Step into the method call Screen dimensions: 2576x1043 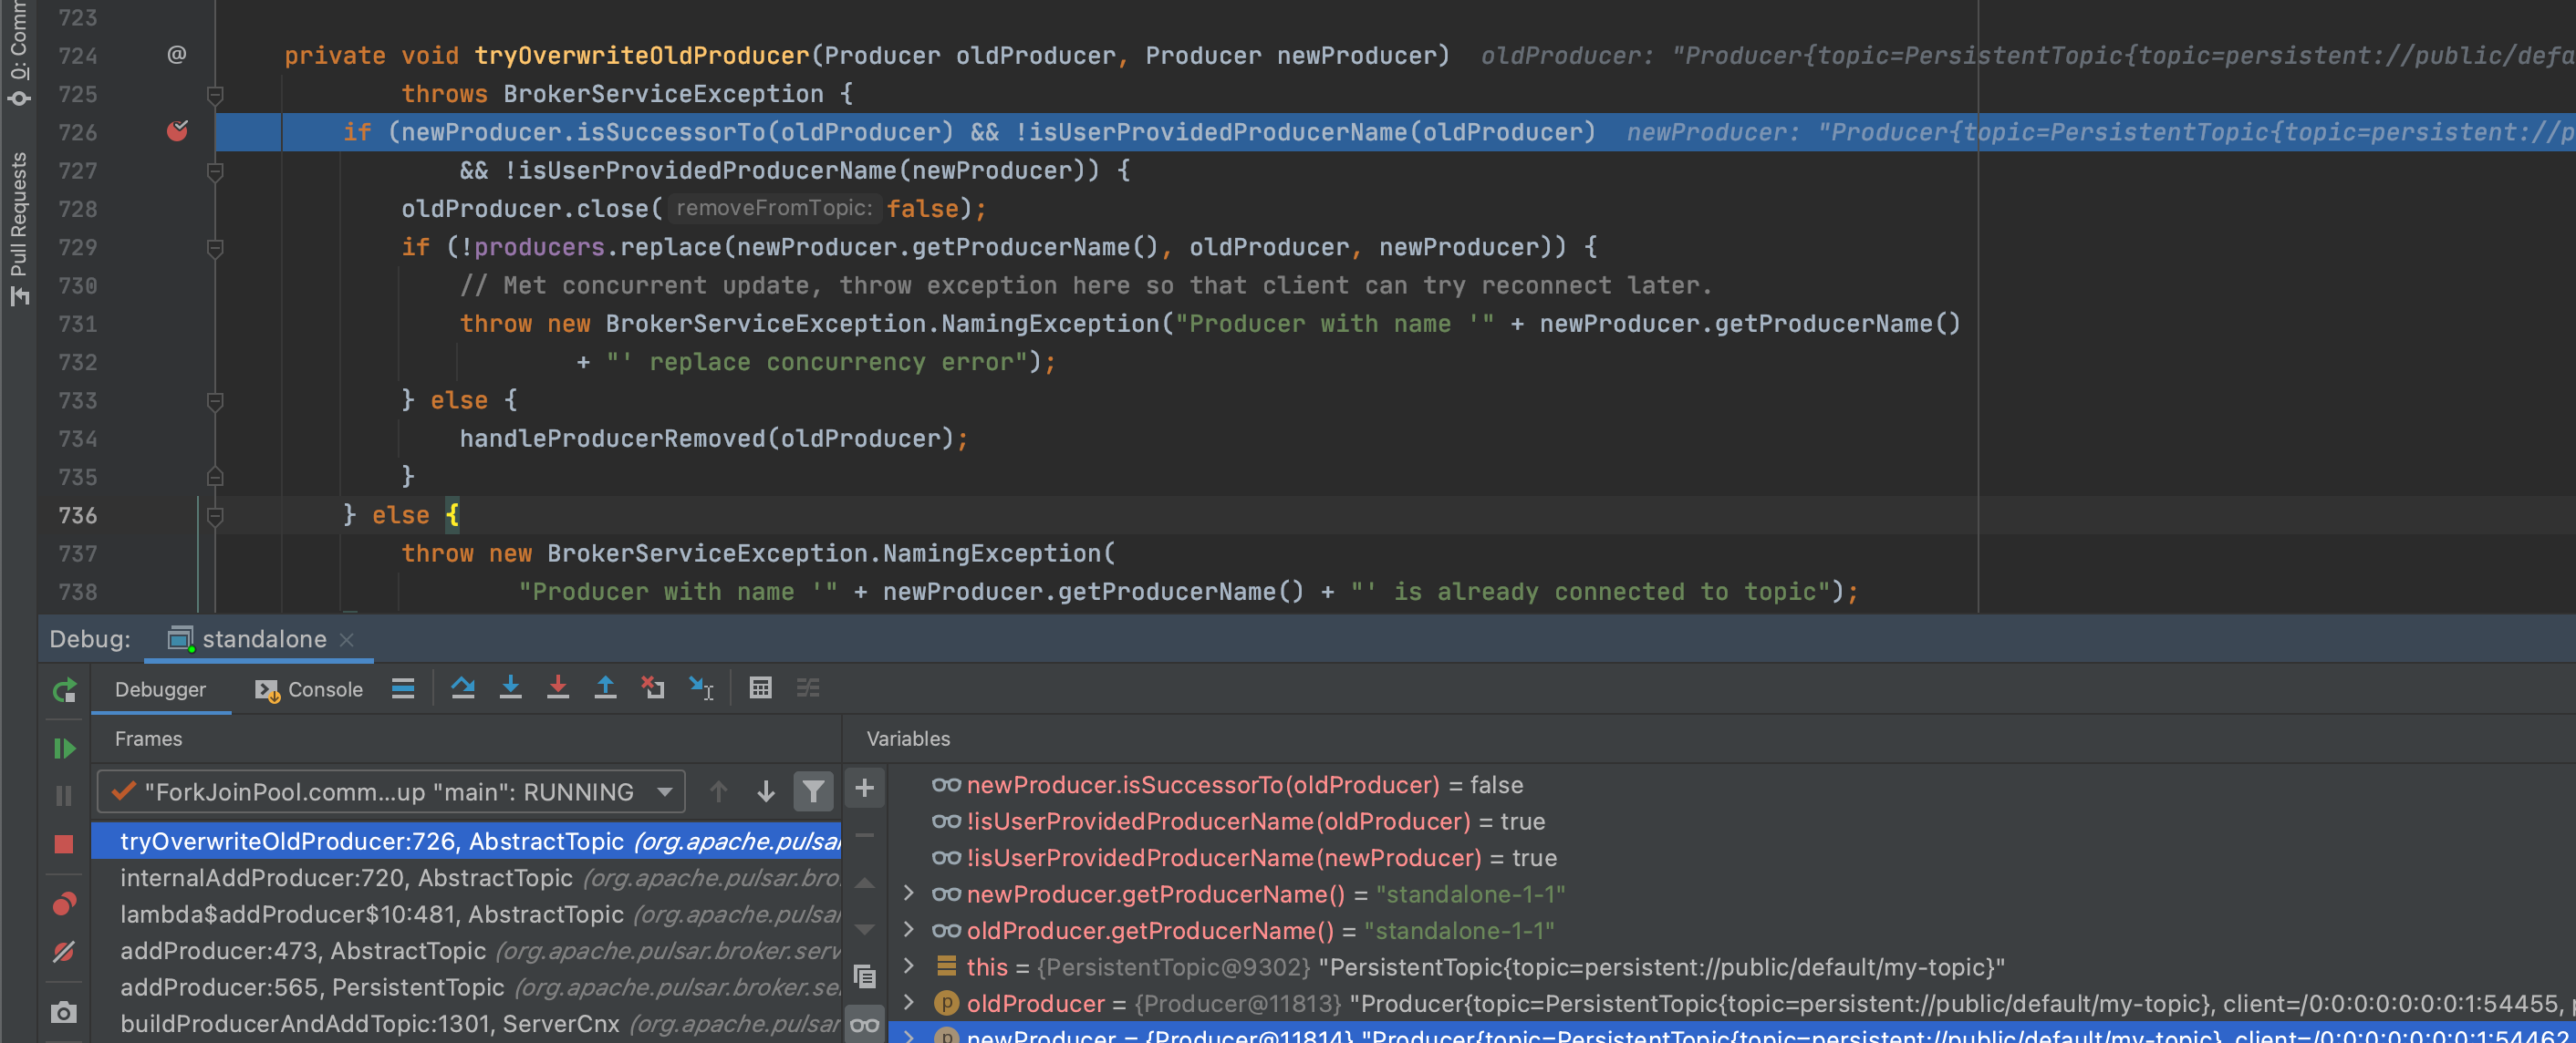(x=511, y=687)
